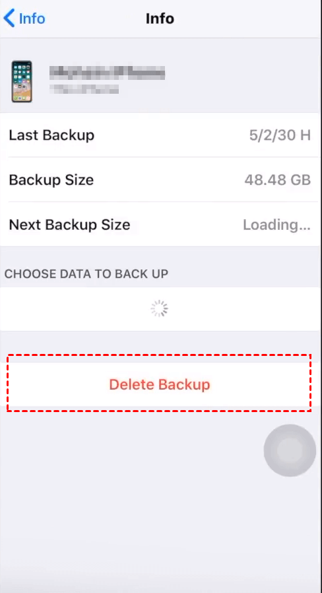Click the Delete Backup button
This screenshot has height=593, width=322.
tap(159, 384)
